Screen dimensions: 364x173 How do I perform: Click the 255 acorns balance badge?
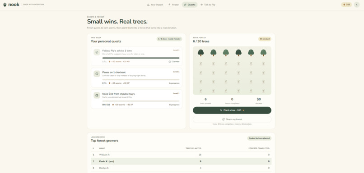point(346,5)
